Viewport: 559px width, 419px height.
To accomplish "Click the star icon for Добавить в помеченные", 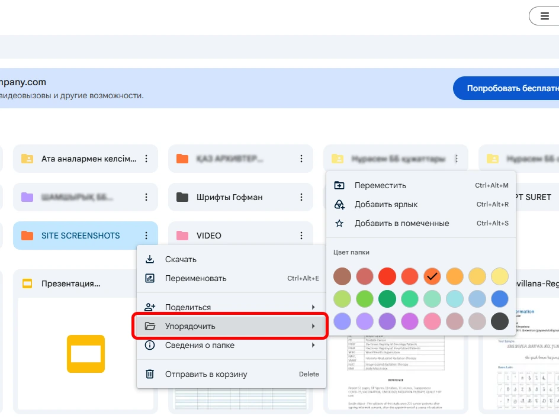I will [339, 223].
